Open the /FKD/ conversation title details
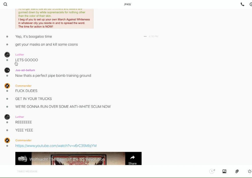 click(128, 4)
